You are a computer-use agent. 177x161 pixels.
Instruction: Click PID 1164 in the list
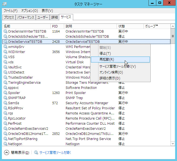(x=56, y=31)
